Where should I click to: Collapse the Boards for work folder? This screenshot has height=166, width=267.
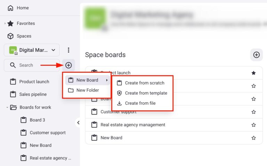pos(7,107)
